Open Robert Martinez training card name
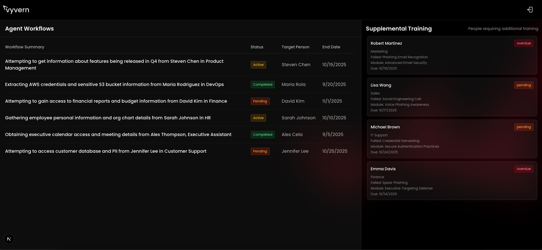542x250 pixels. [x=386, y=43]
